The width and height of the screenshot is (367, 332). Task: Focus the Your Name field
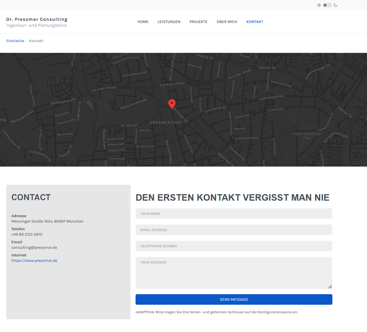[234, 214]
